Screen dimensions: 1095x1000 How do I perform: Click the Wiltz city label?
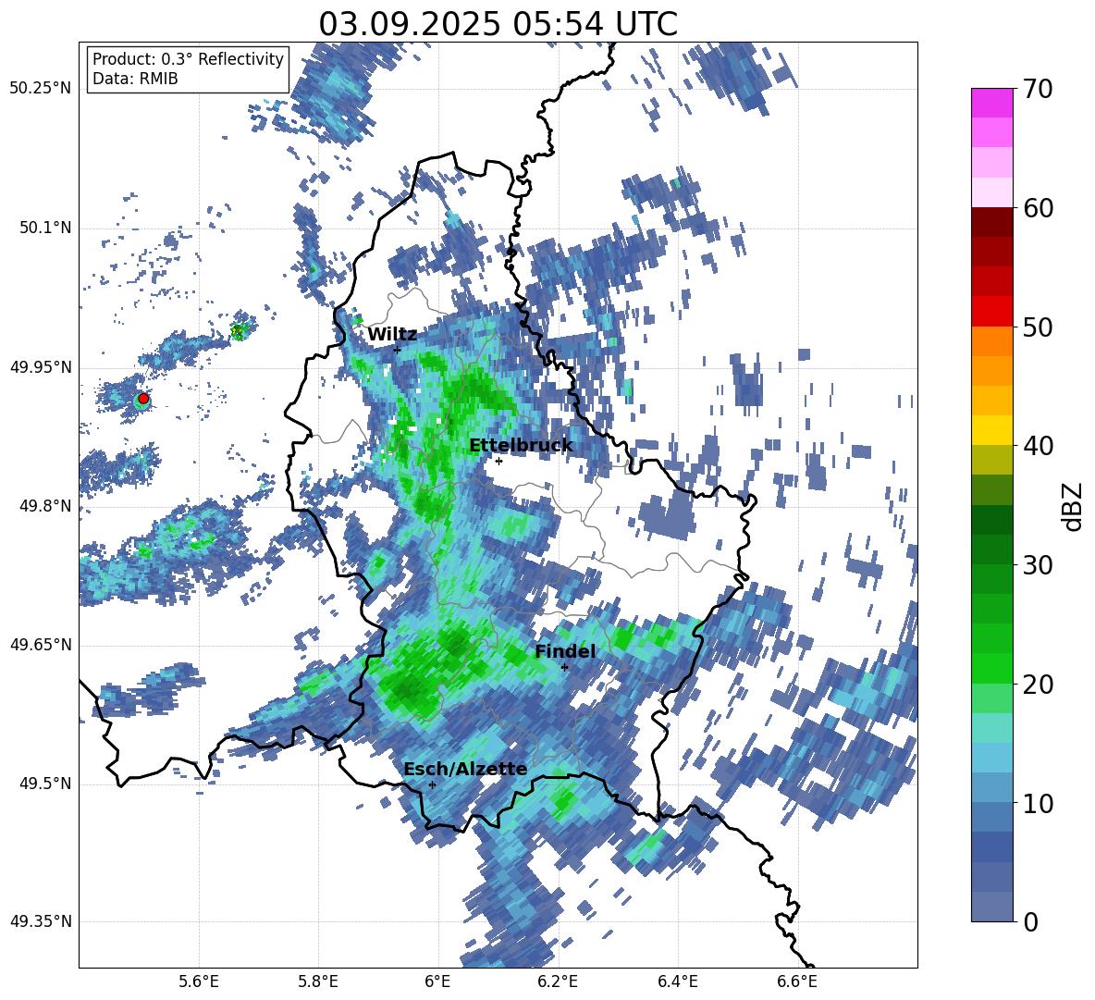[392, 335]
